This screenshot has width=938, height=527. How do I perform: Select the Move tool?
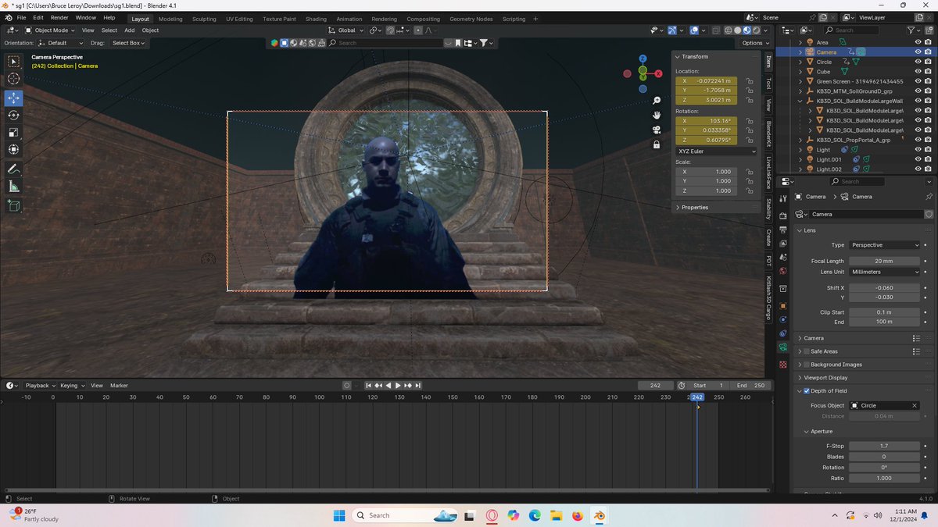click(14, 98)
